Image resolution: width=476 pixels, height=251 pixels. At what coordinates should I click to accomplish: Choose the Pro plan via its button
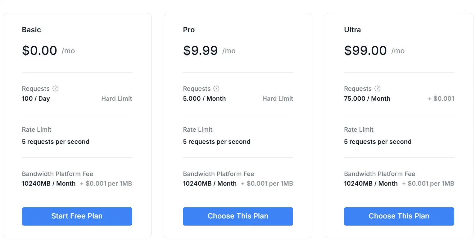coord(238,216)
